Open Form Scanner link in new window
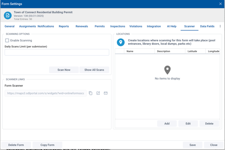Viewport: 225px width, 150px height. pos(98,93)
